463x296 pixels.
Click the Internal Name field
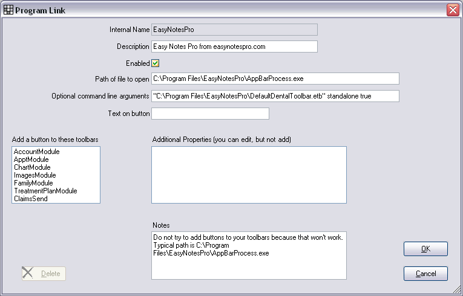click(234, 29)
